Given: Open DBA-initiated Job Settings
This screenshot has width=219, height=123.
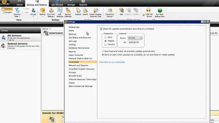Looking at the screenshot, I should coord(80,86).
